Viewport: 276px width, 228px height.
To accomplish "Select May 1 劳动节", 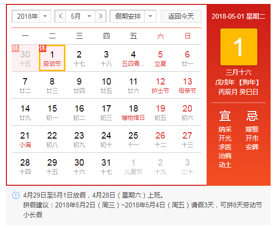I will coord(52,58).
